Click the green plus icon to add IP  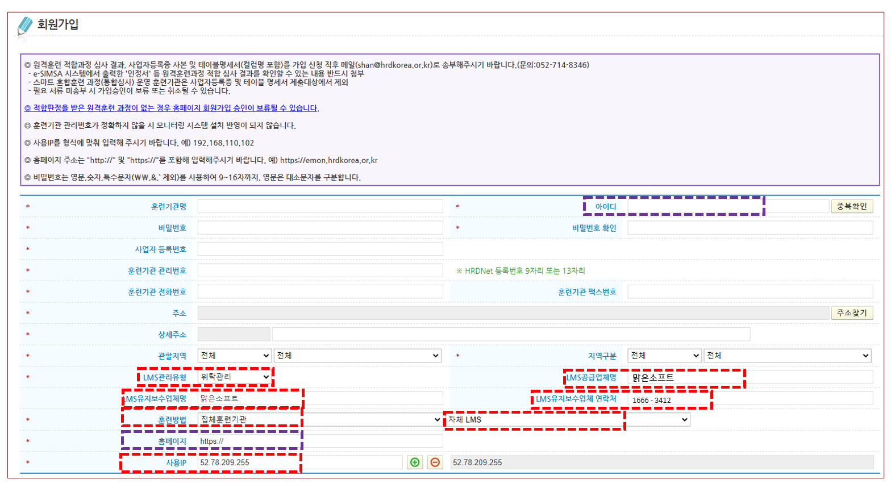[415, 462]
